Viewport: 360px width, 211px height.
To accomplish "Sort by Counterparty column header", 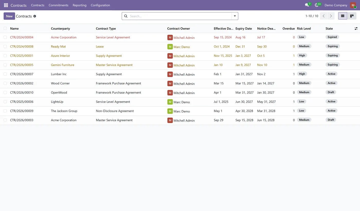I will [x=60, y=28].
